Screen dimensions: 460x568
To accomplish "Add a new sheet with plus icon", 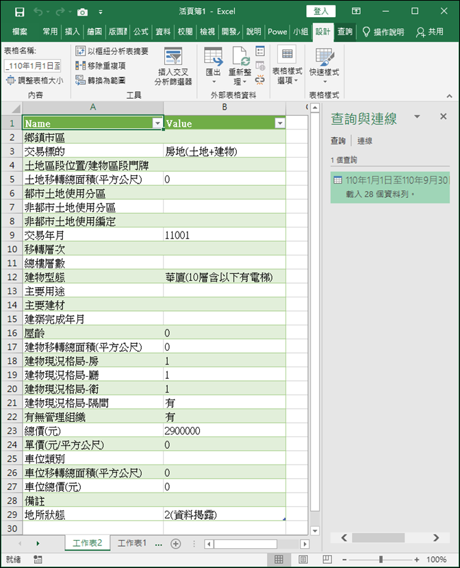I will click(x=175, y=544).
